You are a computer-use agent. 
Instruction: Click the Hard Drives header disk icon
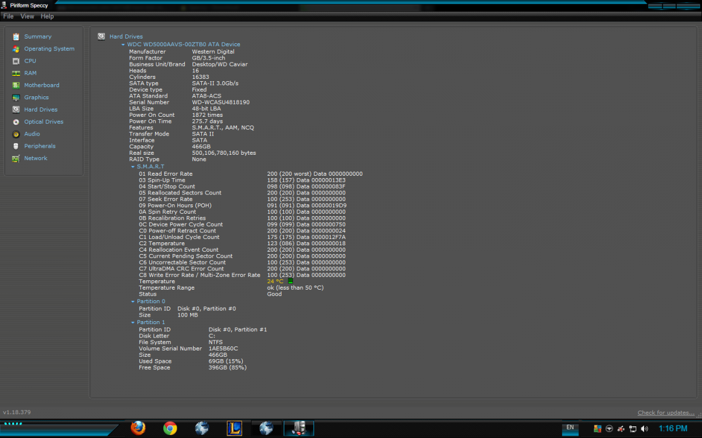102,36
